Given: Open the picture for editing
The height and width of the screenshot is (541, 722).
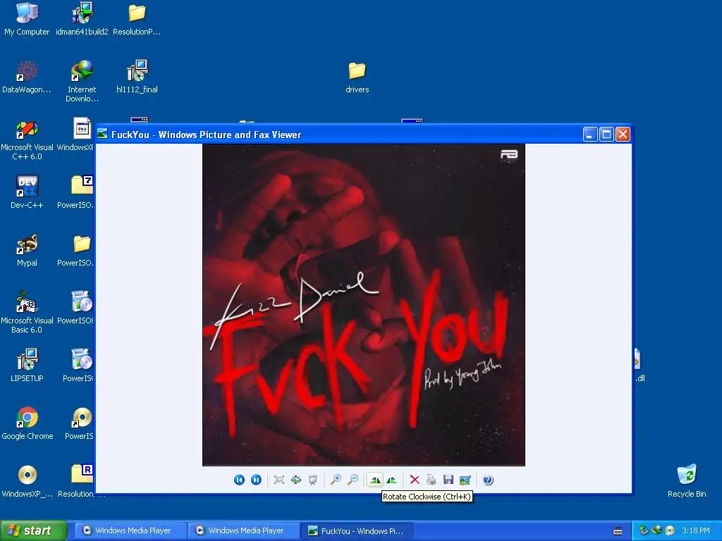Looking at the screenshot, I should pos(465,480).
